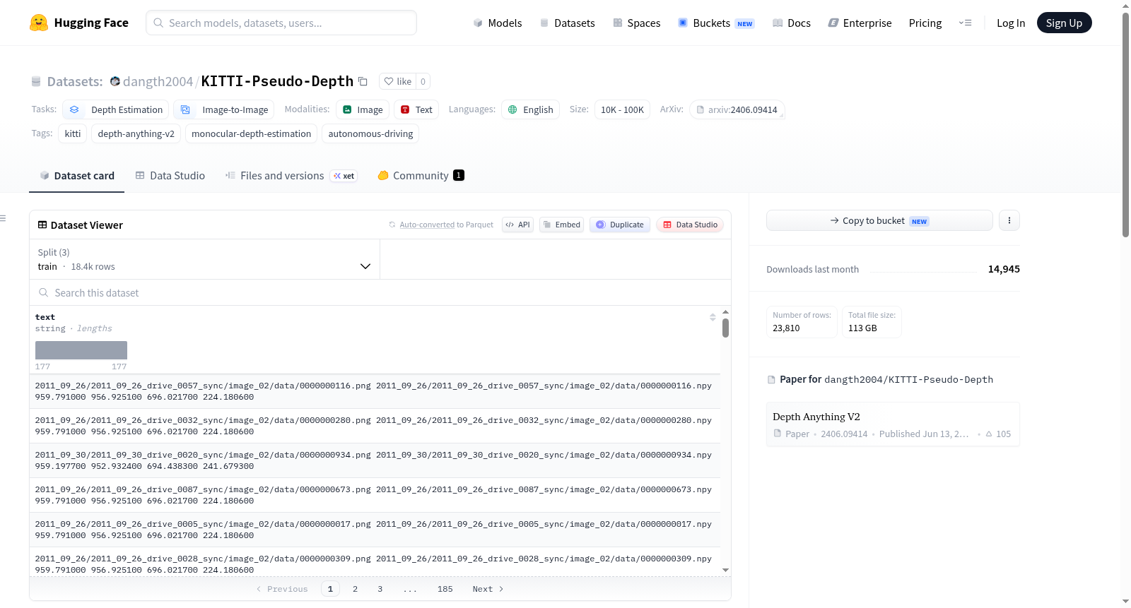Open the more options three-dot menu
This screenshot has height=608, width=1131.
click(1009, 220)
